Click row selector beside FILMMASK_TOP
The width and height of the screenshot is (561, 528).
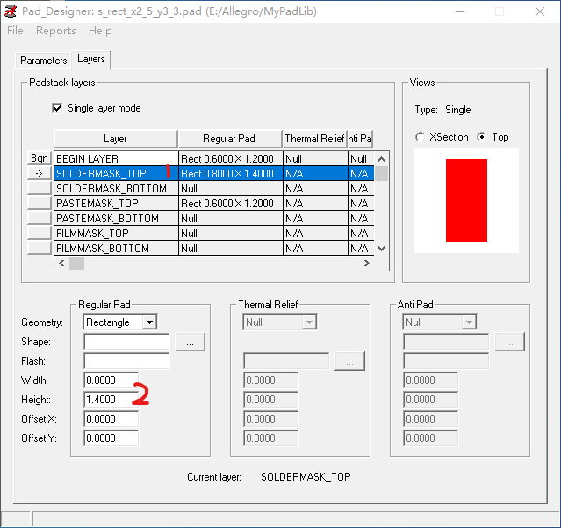39,233
